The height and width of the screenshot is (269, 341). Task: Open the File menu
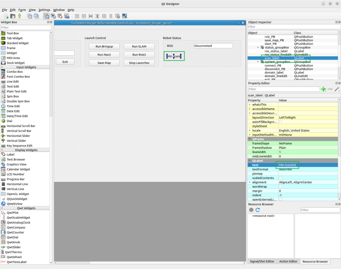[x=4, y=10]
